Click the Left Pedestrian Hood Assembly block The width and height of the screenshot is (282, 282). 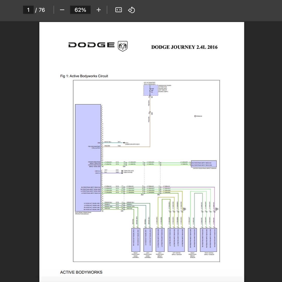148,240
